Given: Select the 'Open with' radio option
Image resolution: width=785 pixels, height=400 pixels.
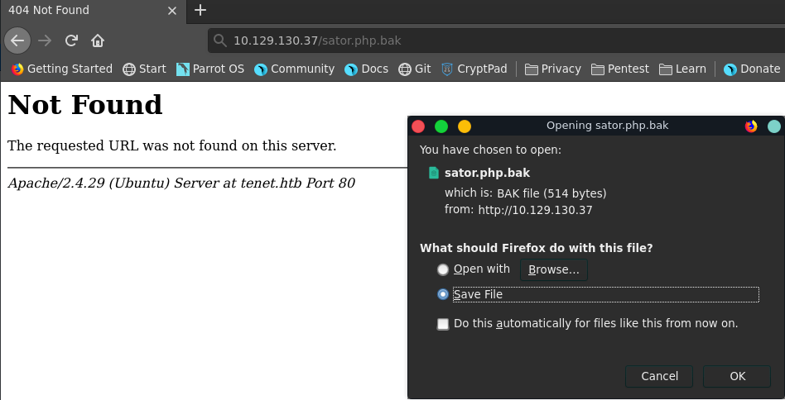Looking at the screenshot, I should coord(443,269).
